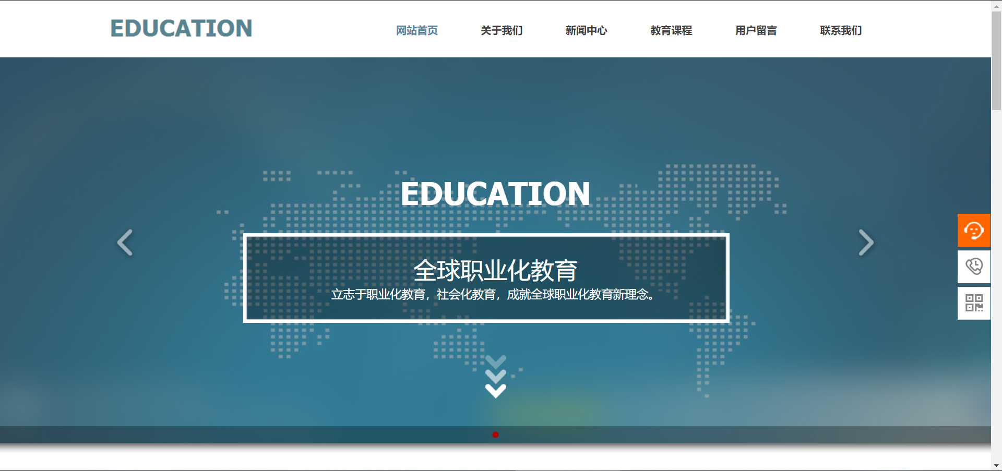Open orange online customer service icon
Viewport: 1002px width, 471px height.
pyautogui.click(x=973, y=230)
